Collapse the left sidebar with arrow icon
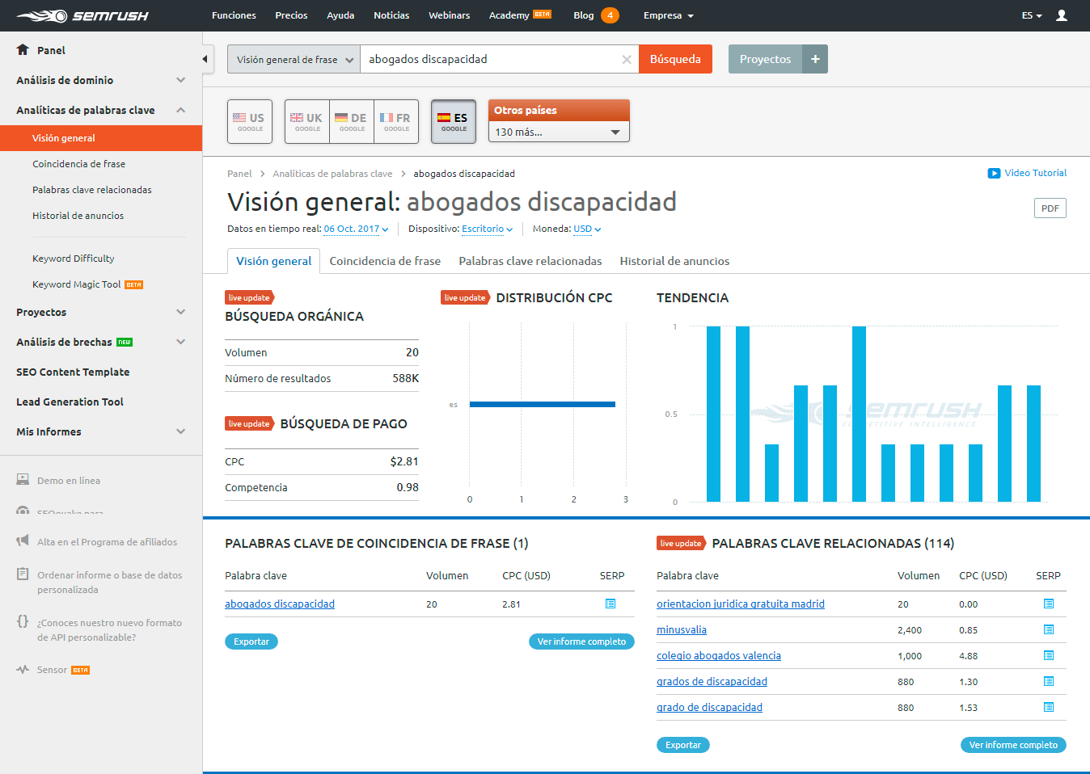Image resolution: width=1090 pixels, height=774 pixels. click(x=205, y=58)
